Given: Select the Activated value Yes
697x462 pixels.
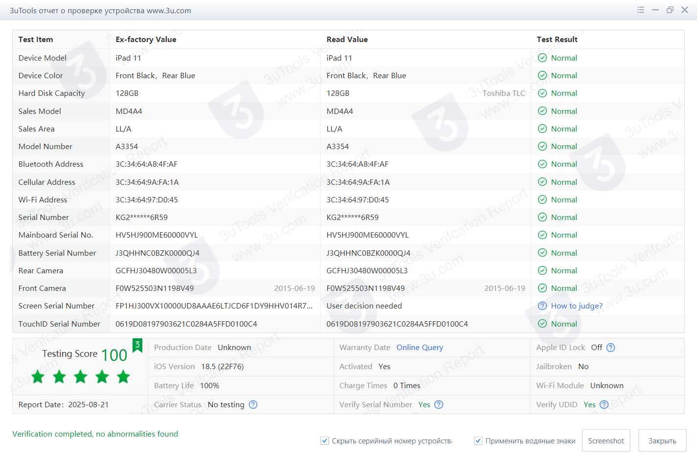Looking at the screenshot, I should (x=384, y=367).
